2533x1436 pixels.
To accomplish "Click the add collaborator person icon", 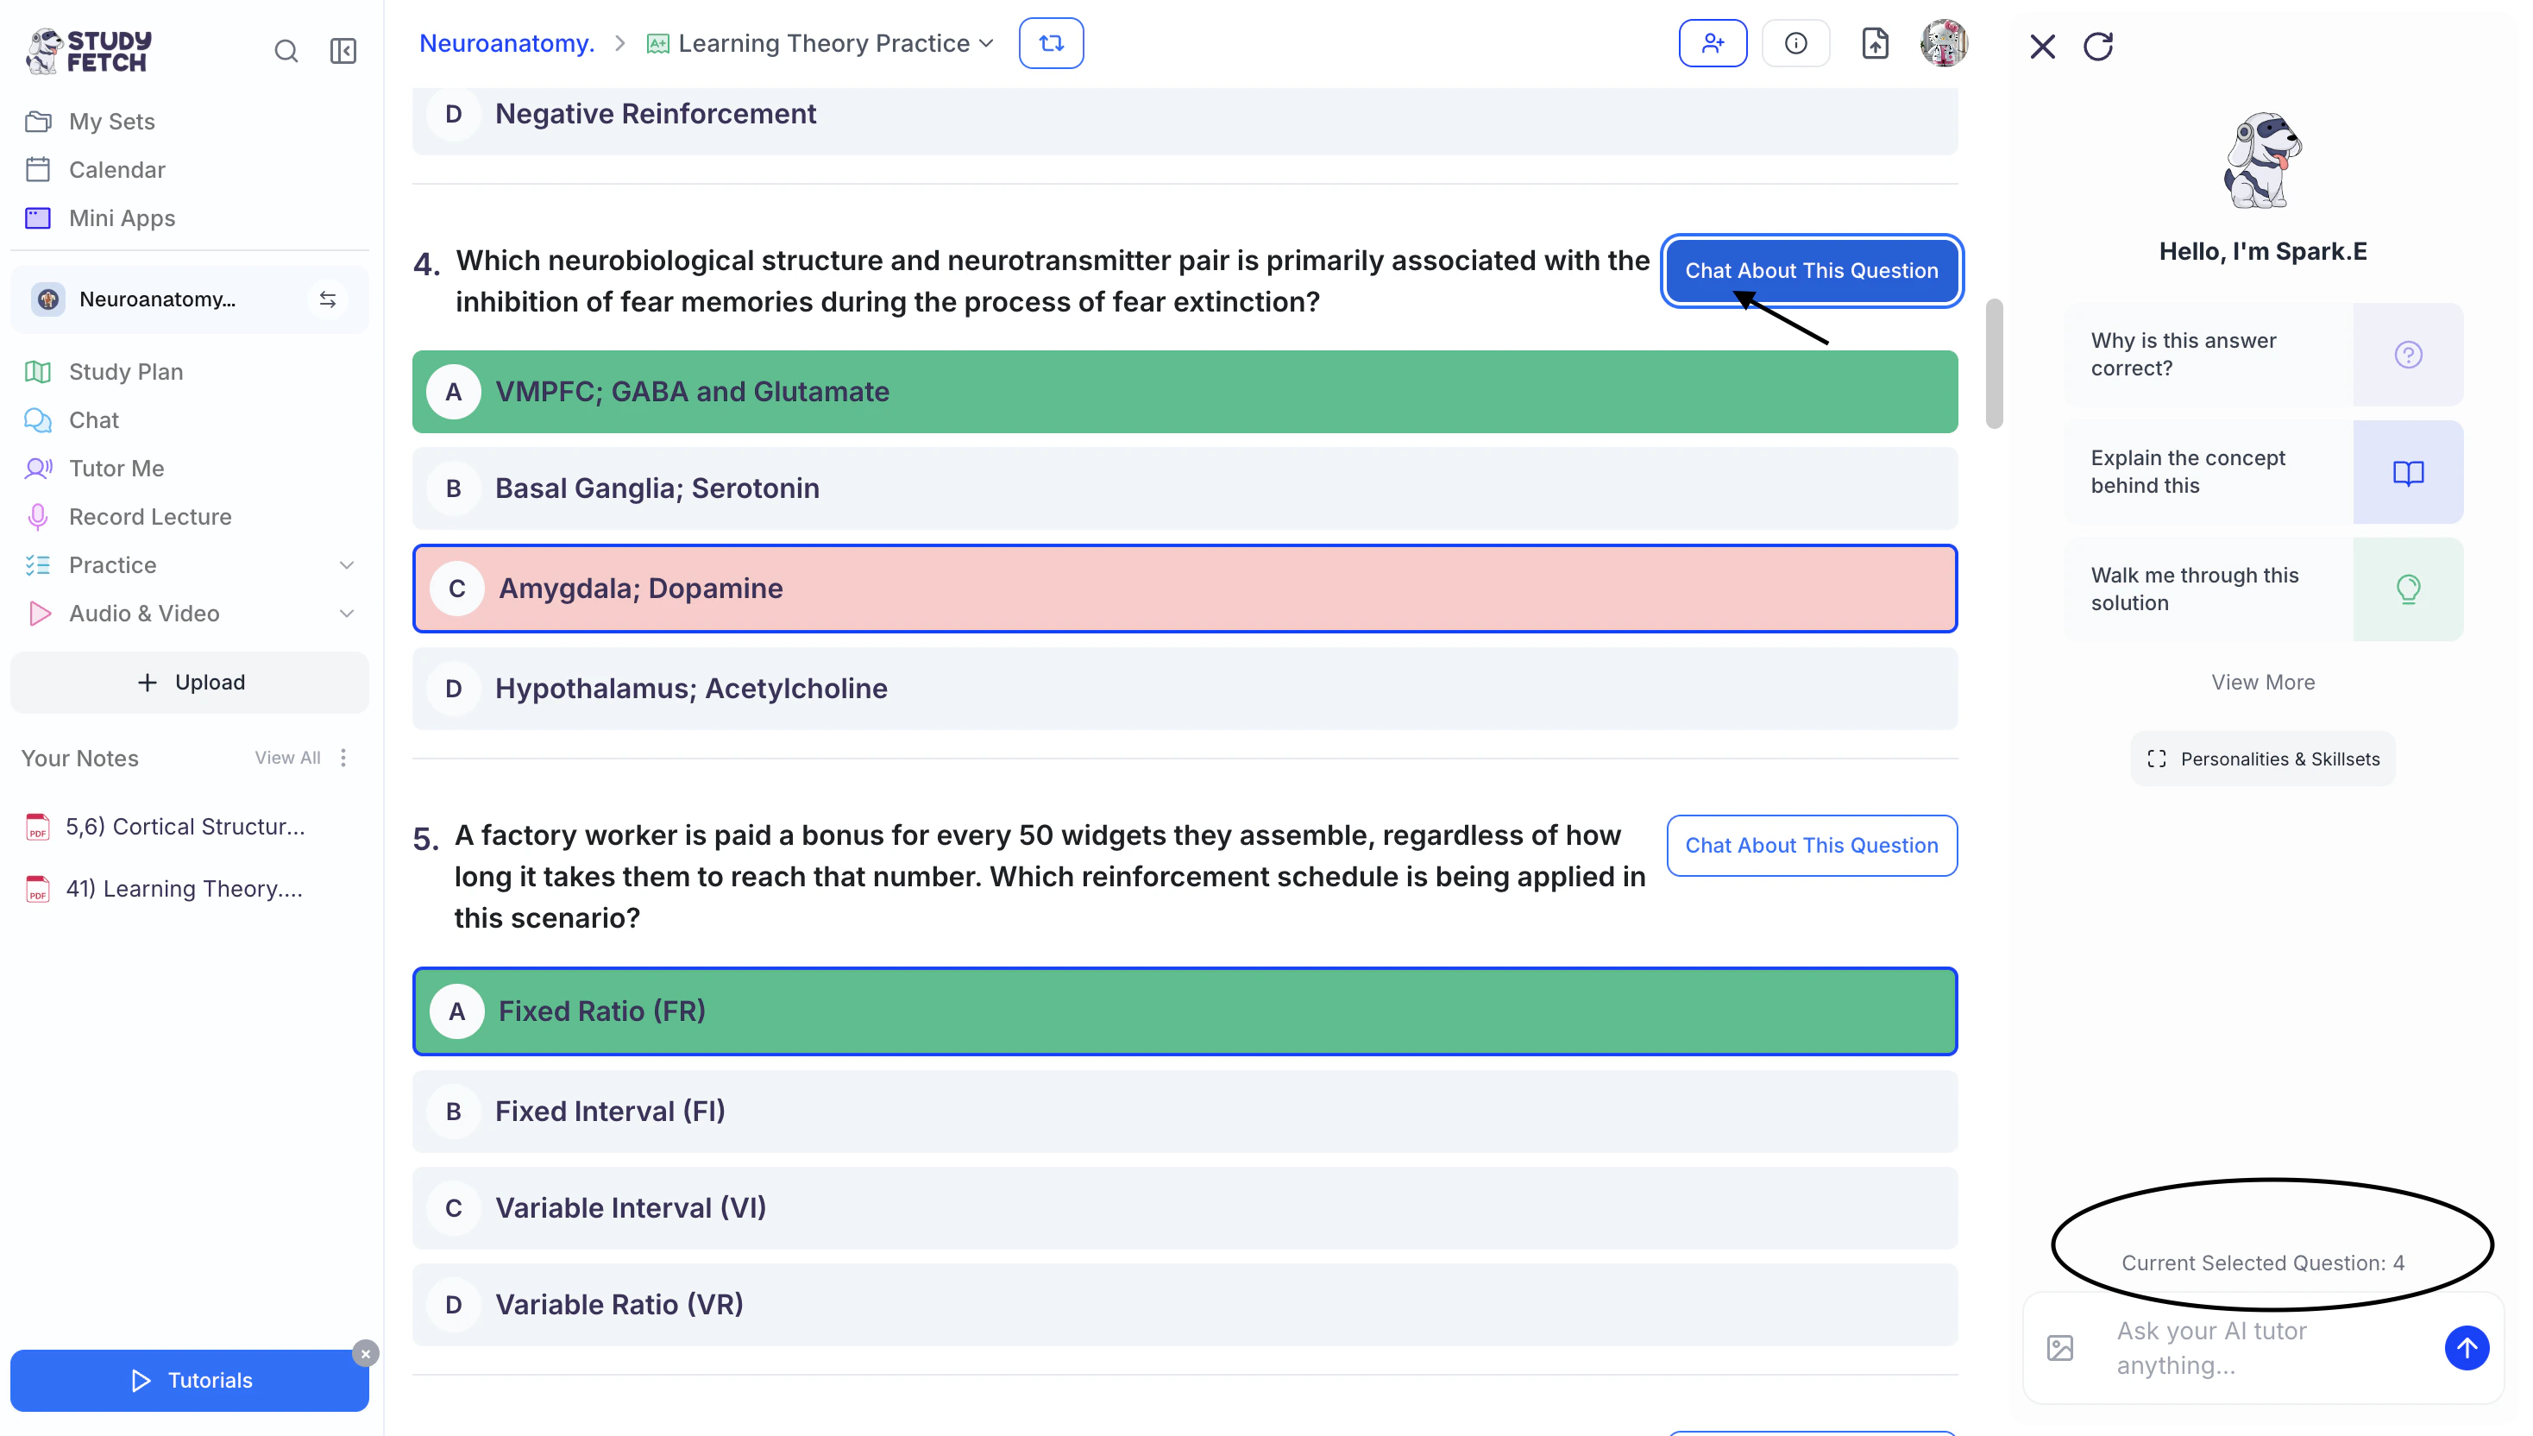I will click(x=1713, y=43).
